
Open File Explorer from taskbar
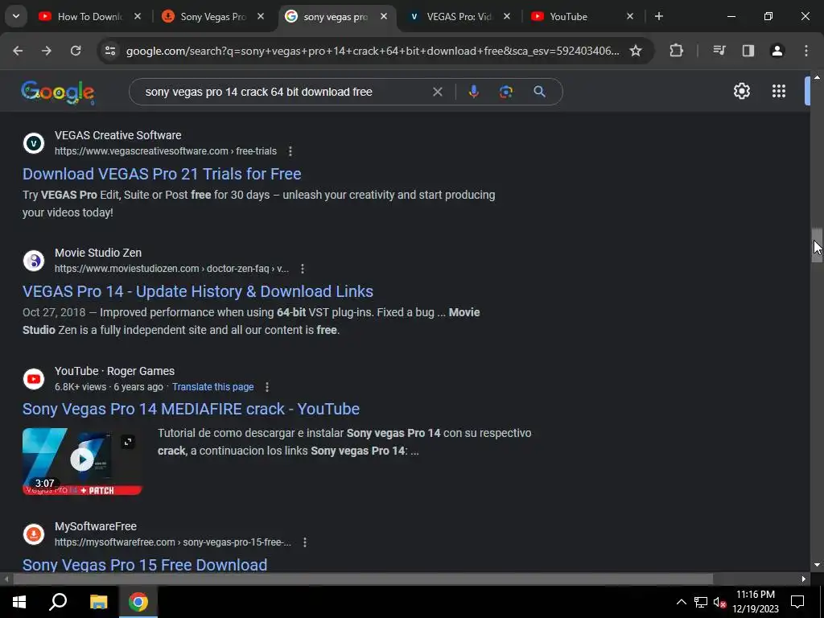click(x=98, y=602)
